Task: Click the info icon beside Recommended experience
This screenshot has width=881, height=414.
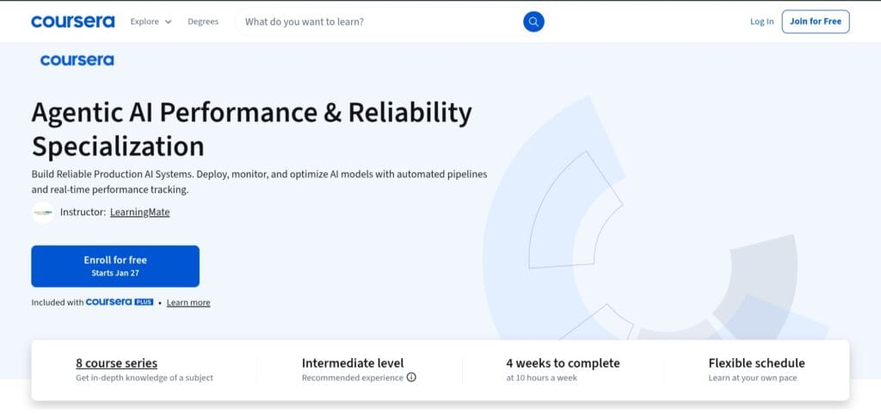Action: [x=411, y=378]
